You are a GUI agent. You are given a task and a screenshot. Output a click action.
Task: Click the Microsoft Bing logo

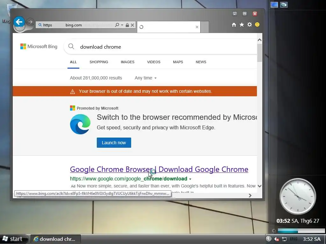(x=39, y=46)
